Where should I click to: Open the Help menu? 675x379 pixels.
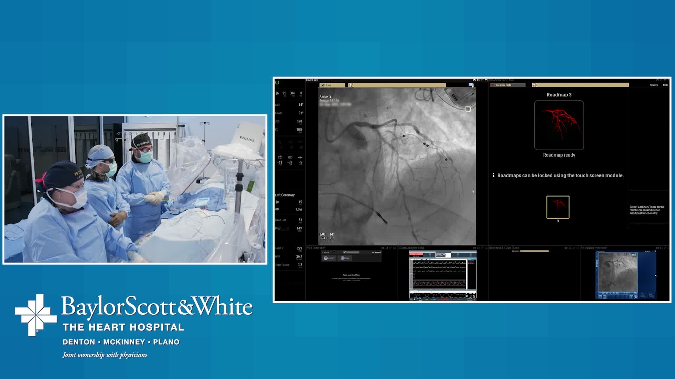pos(665,85)
